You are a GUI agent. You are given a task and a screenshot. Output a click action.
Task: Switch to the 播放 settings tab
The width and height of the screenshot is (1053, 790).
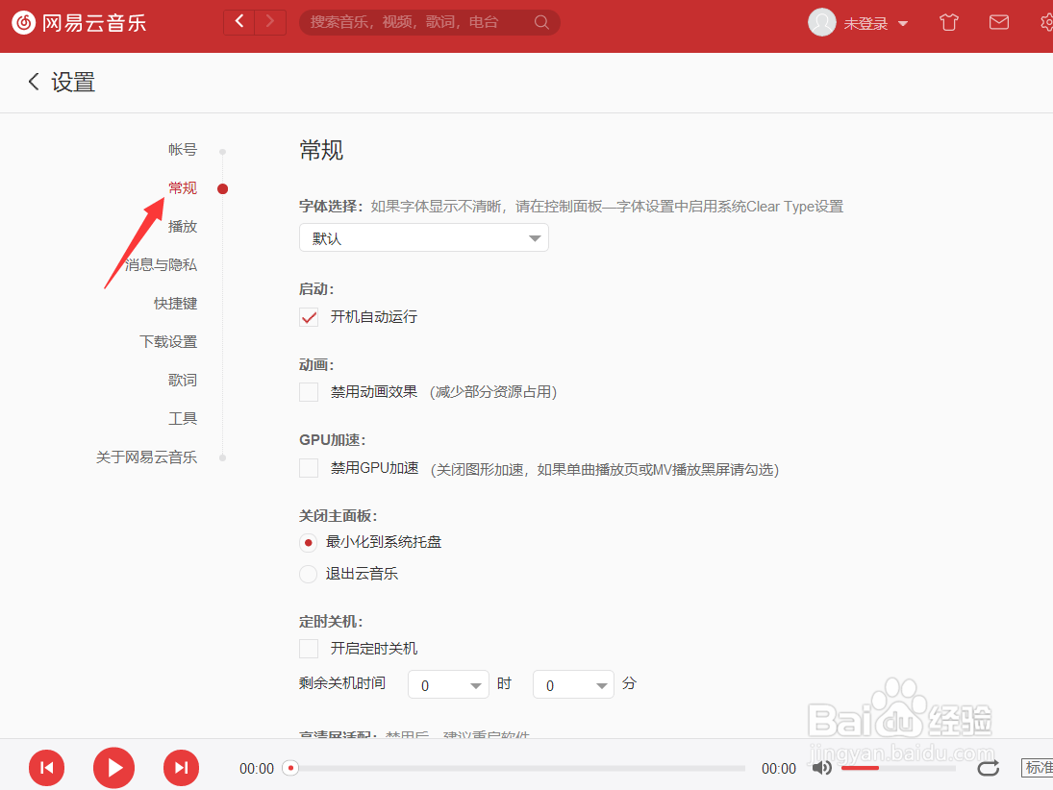183,226
